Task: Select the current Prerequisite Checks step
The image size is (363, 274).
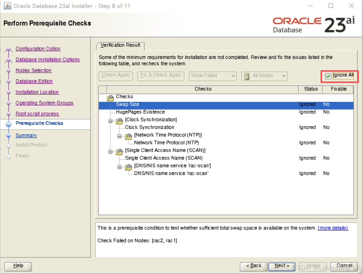Action: click(39, 123)
